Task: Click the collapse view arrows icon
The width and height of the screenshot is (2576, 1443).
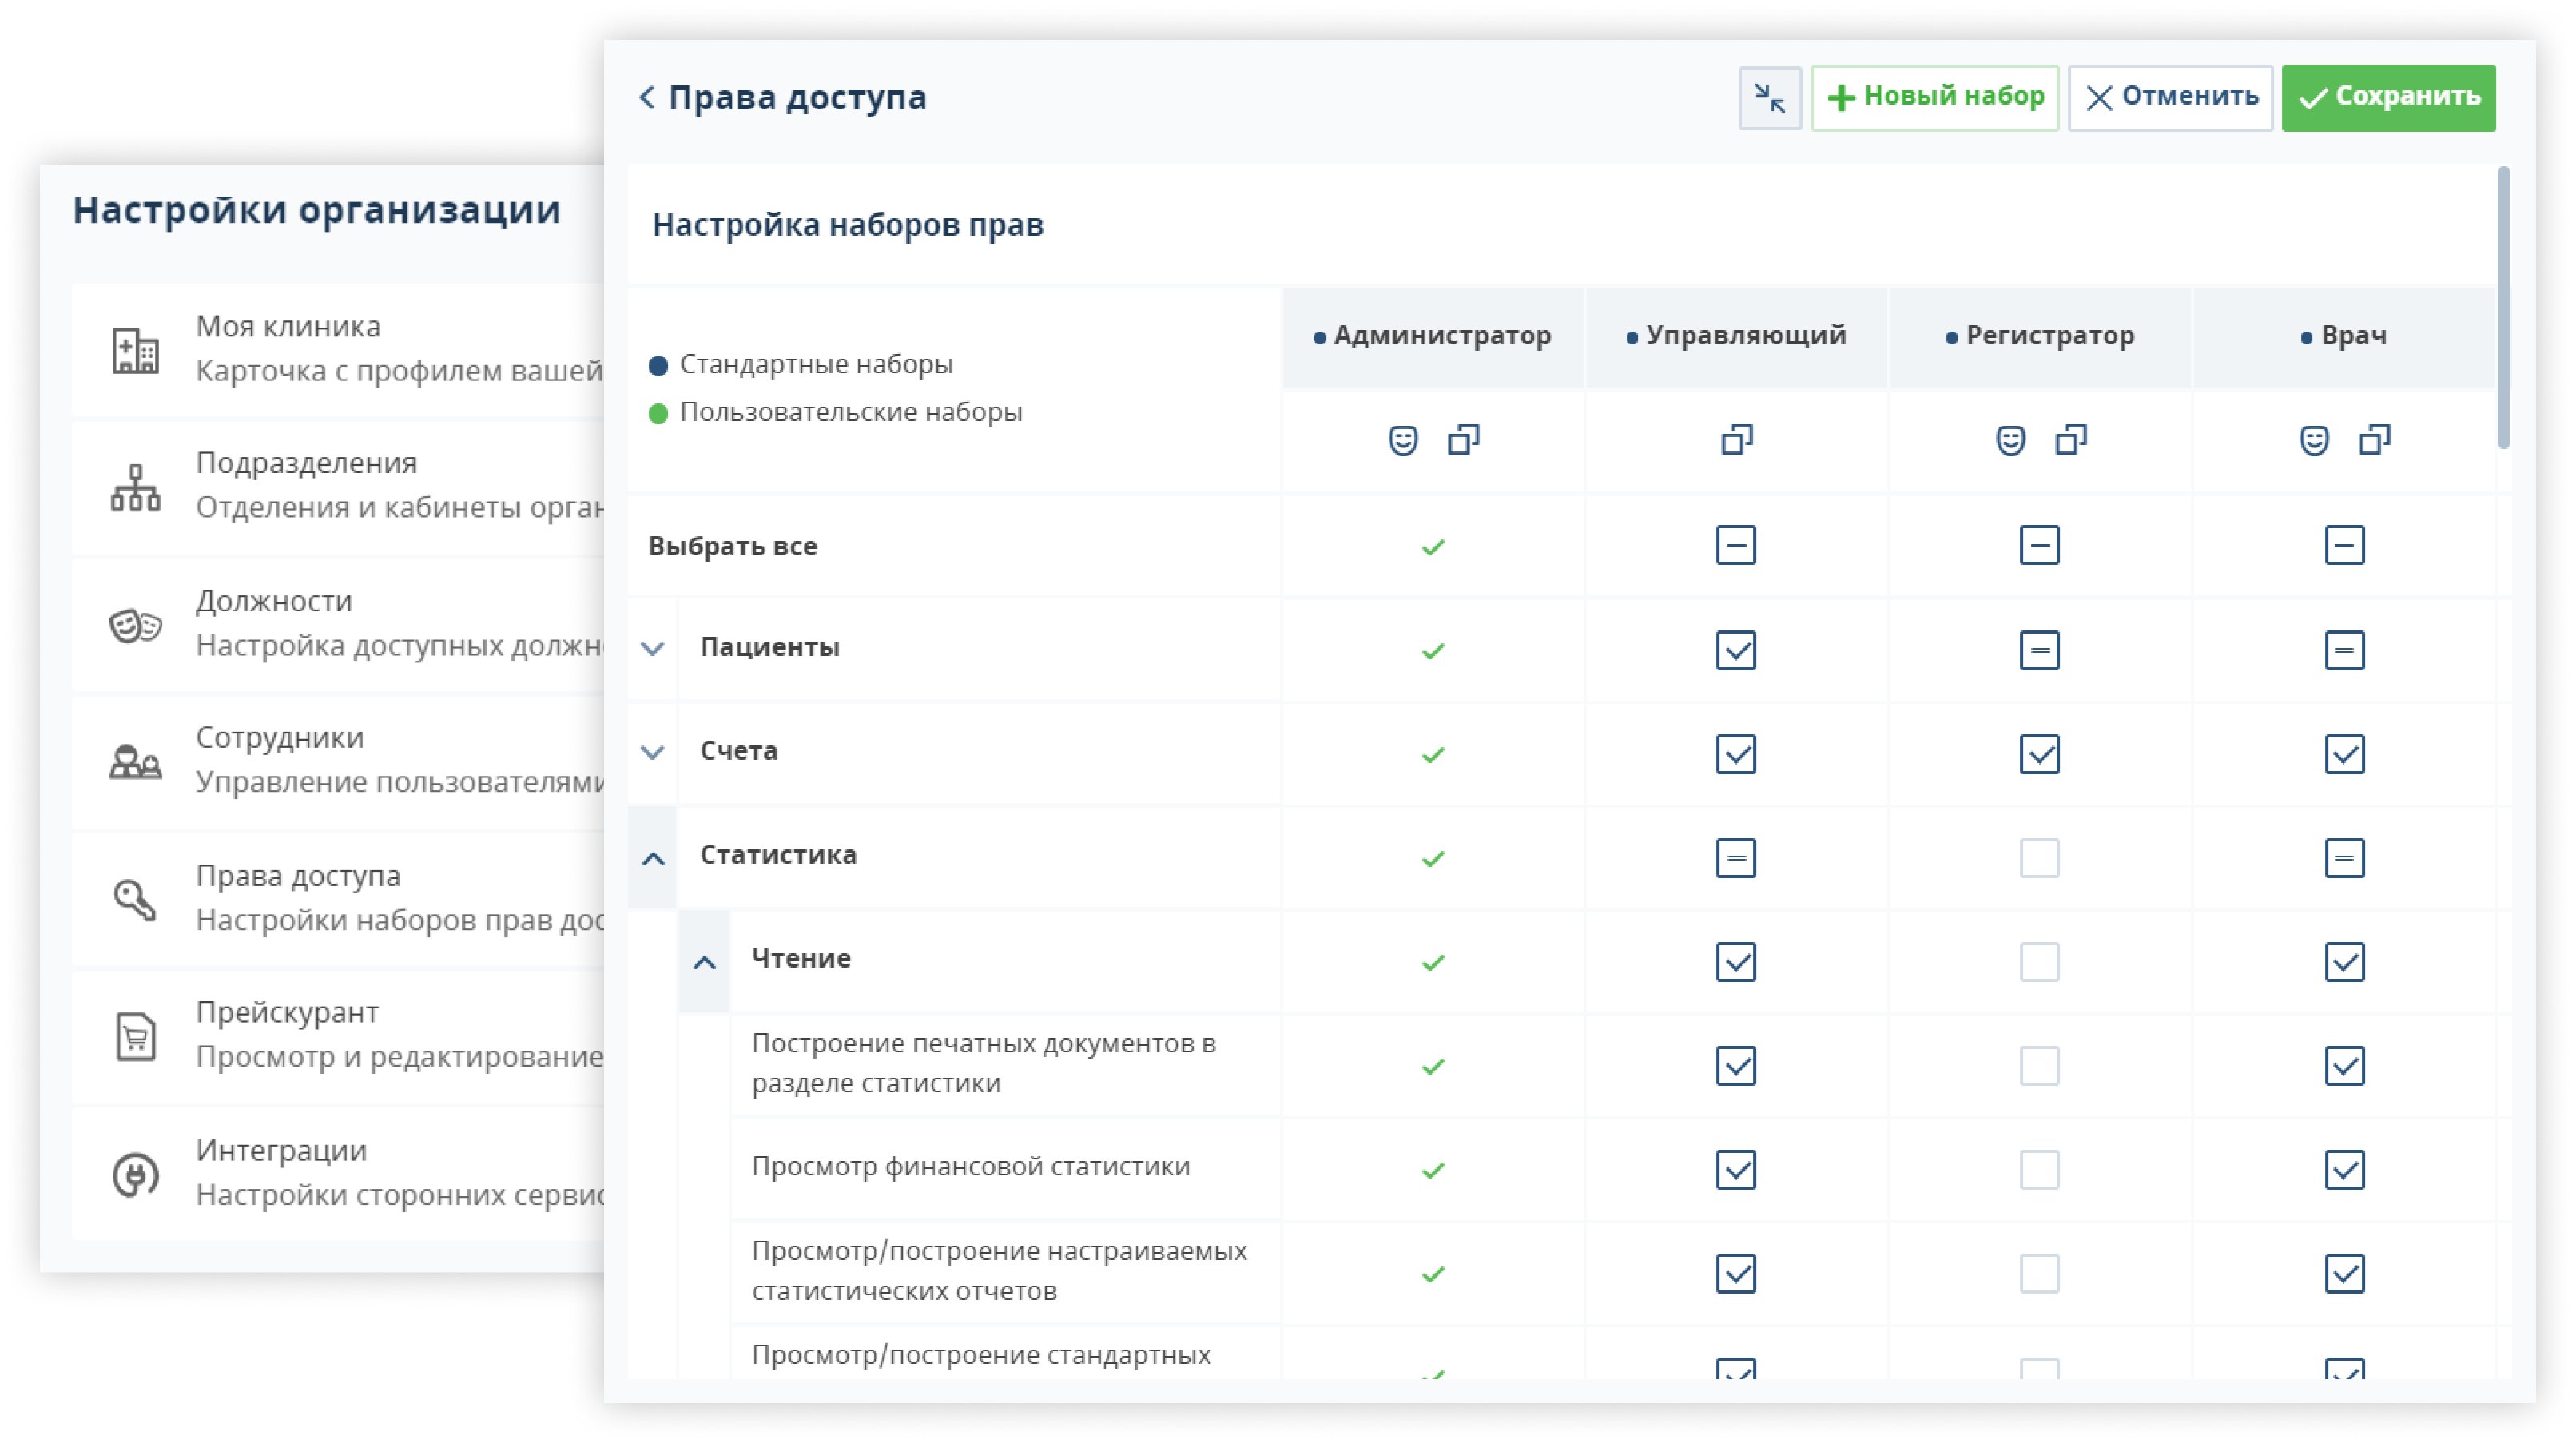Action: click(x=1769, y=98)
